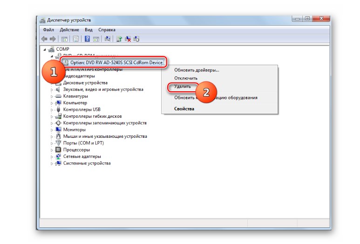This screenshot has width=360, height=244.
Task: Expand the Компьютер node
Action: 52,103
